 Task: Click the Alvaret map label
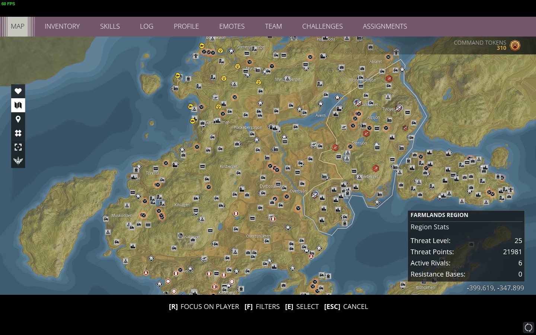(376, 61)
